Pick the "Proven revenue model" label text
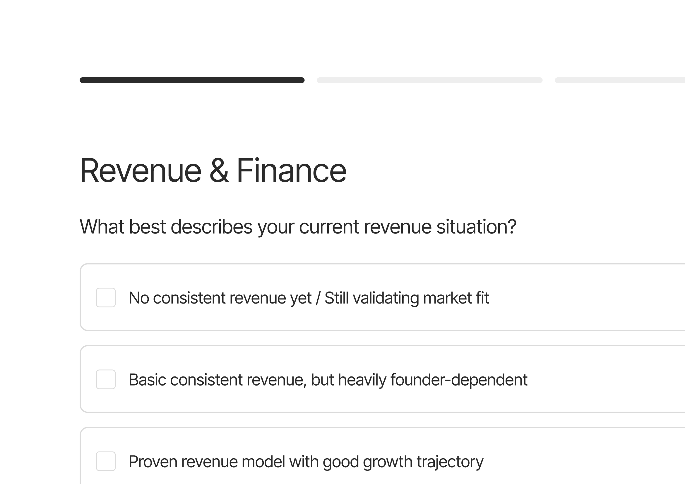685x484 pixels. [207, 462]
